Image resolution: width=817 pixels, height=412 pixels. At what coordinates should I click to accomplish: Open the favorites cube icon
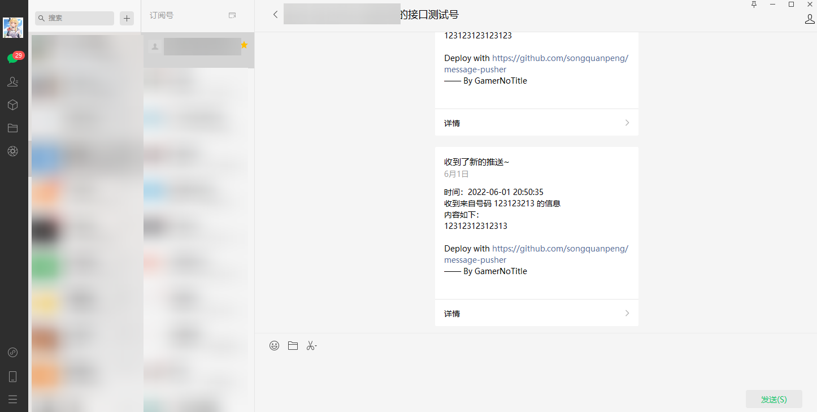12,105
